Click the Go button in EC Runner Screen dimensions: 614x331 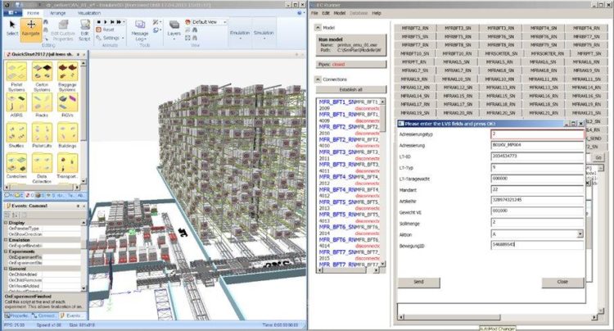pos(598,157)
